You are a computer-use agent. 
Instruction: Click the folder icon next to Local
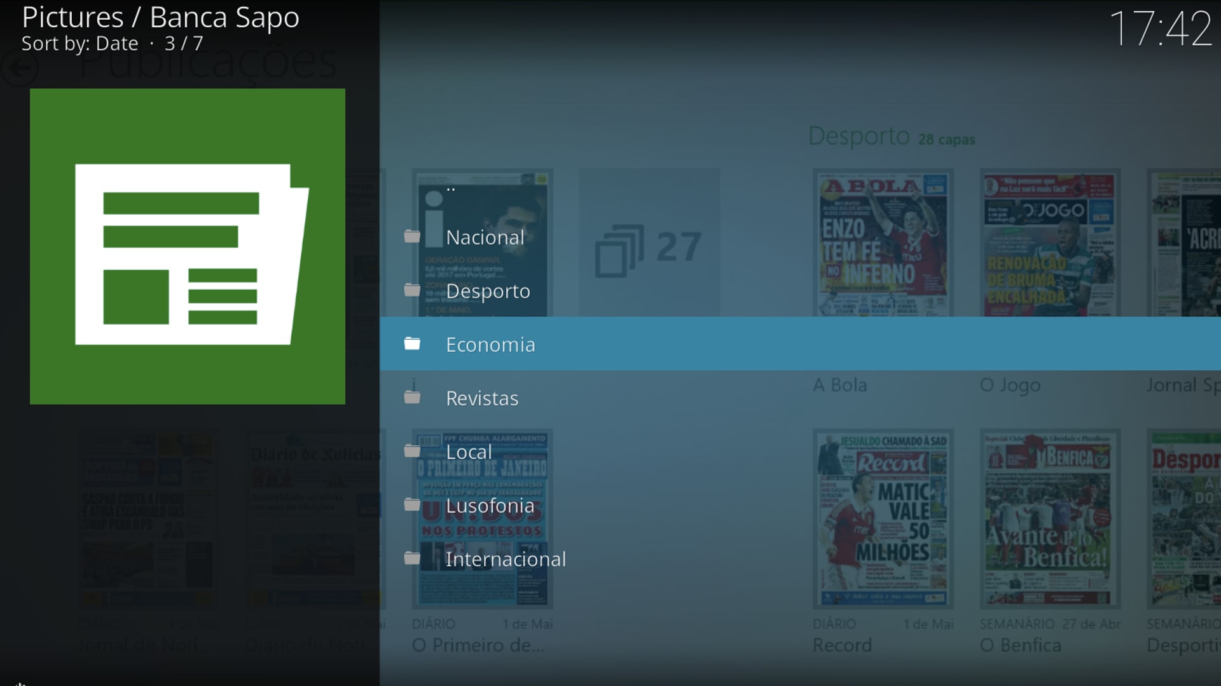pyautogui.click(x=412, y=451)
